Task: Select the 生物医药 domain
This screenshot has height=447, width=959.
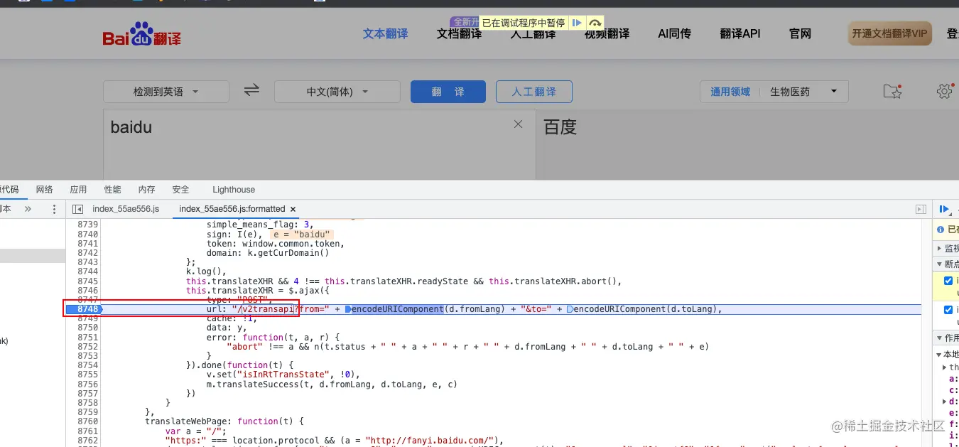Action: (x=789, y=92)
